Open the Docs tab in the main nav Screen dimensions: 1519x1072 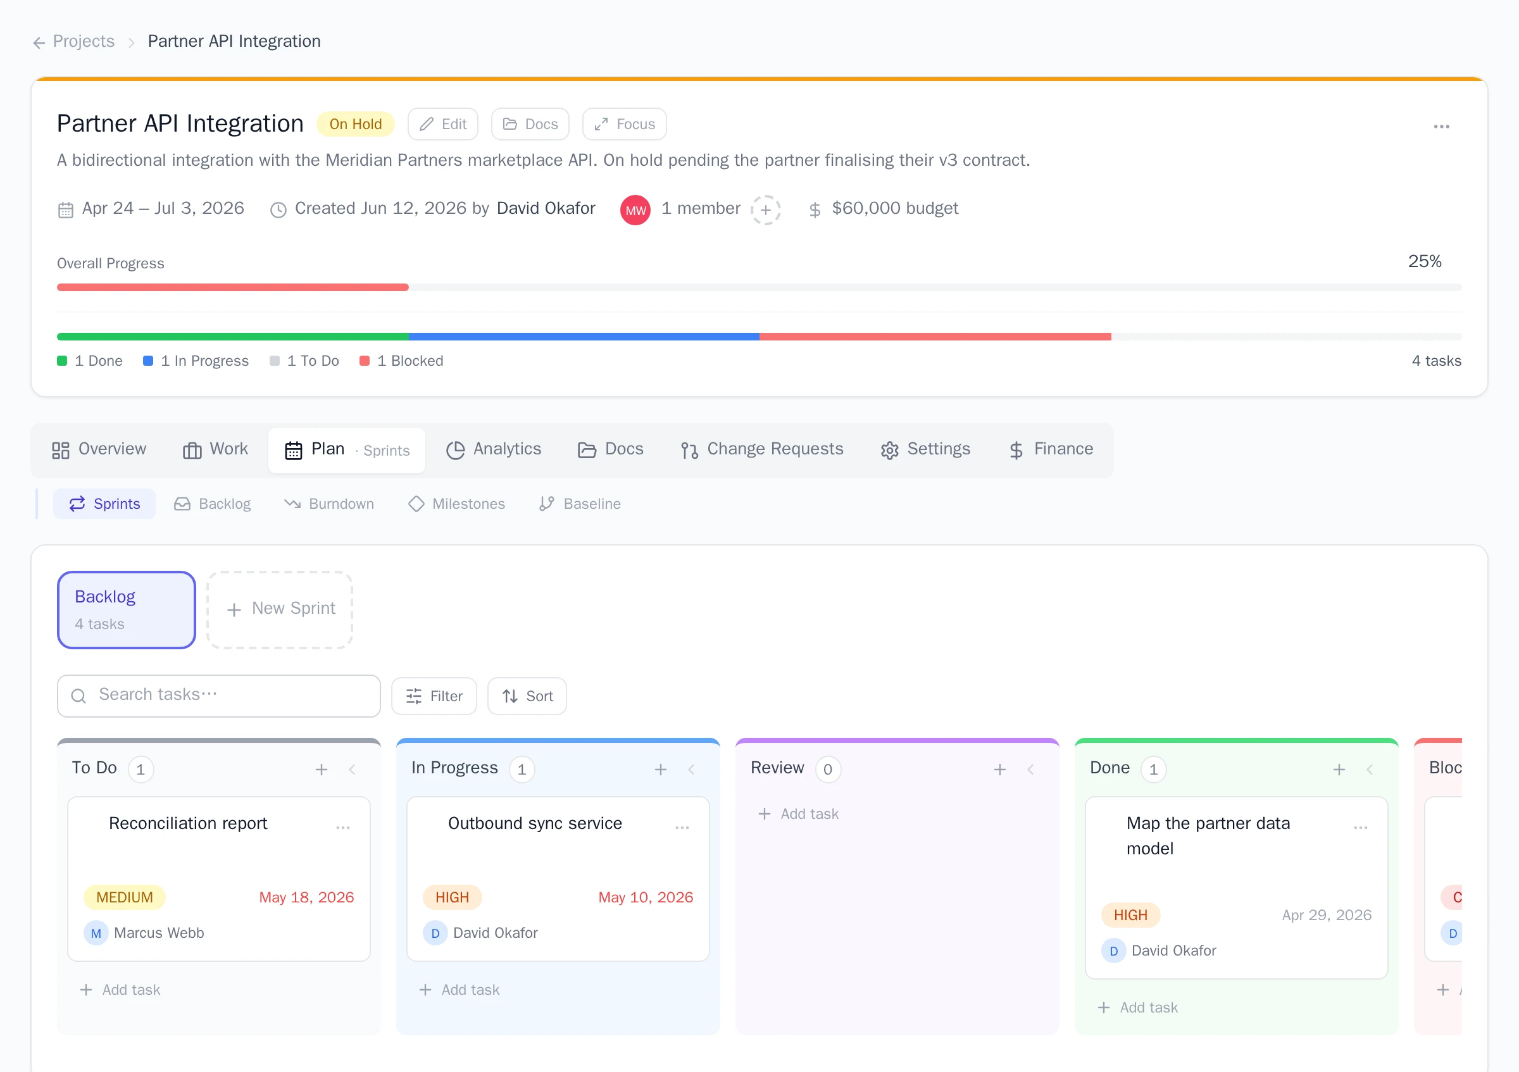coord(610,450)
